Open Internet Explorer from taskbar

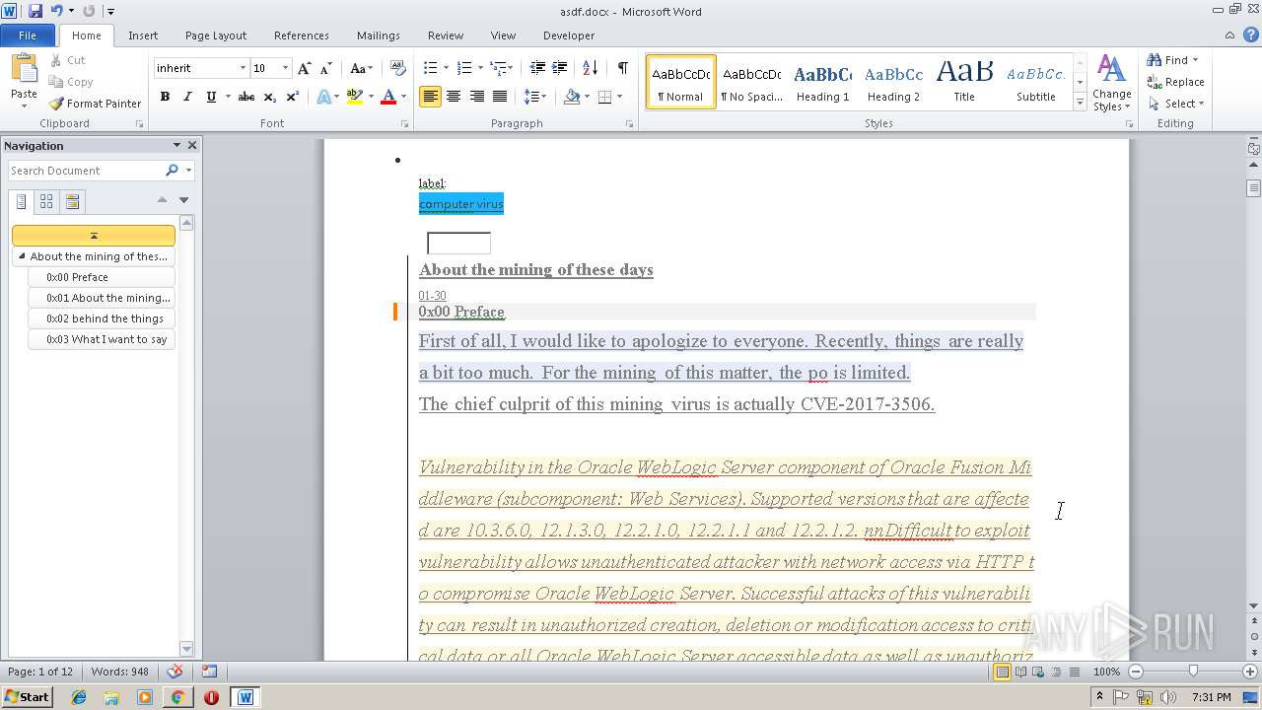coord(79,696)
